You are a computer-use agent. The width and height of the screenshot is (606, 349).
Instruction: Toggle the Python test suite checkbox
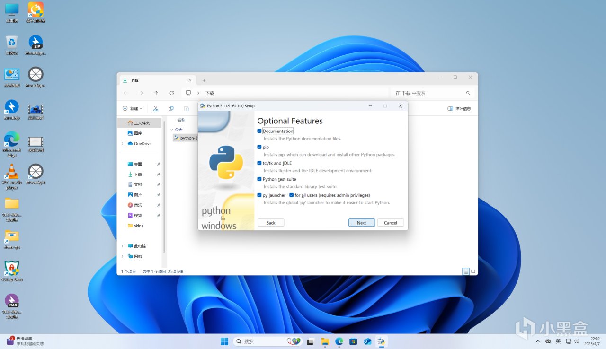click(x=259, y=179)
